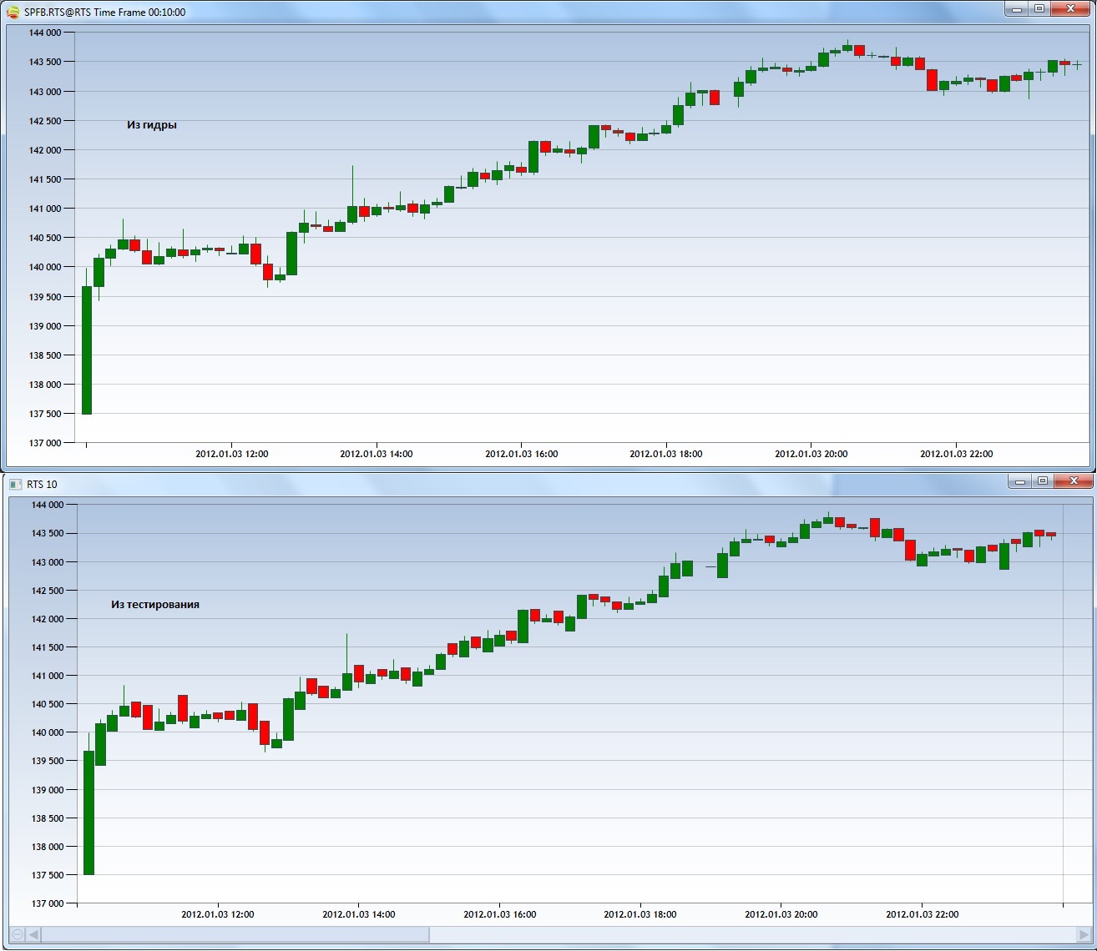The width and height of the screenshot is (1097, 951).
Task: Click '2012.01.03 16:00' on top chart axis
Action: (x=522, y=454)
